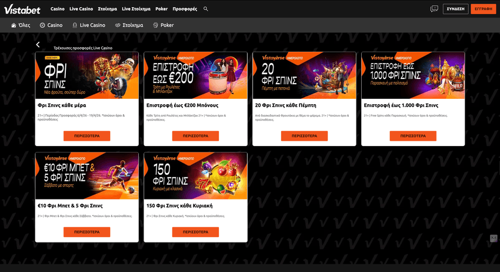This screenshot has width=500, height=272.
Task: Open Προσφορές in the top menu
Action: point(185,9)
